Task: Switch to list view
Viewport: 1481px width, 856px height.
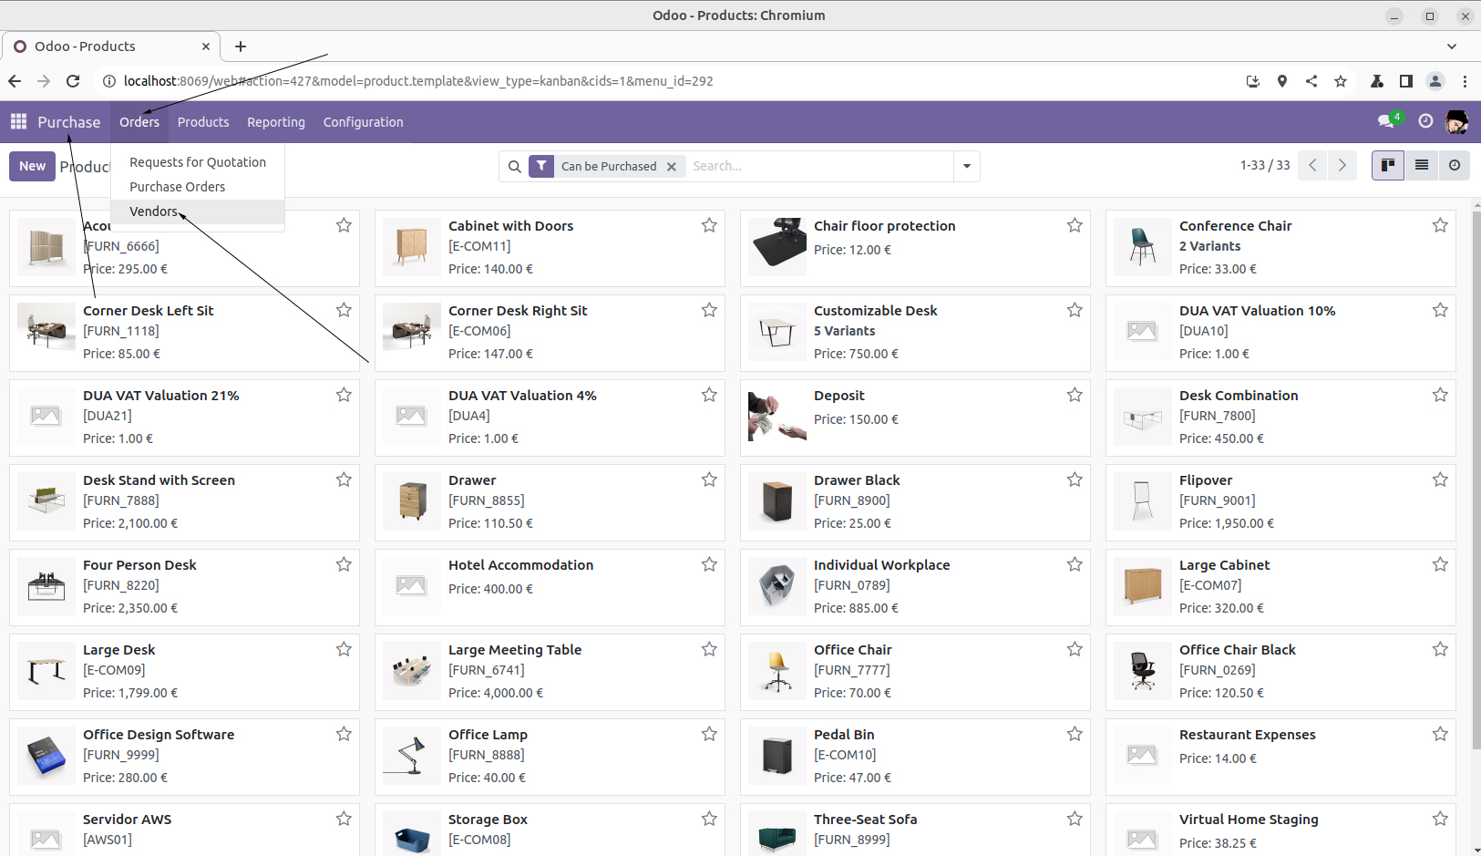Action: (1421, 165)
